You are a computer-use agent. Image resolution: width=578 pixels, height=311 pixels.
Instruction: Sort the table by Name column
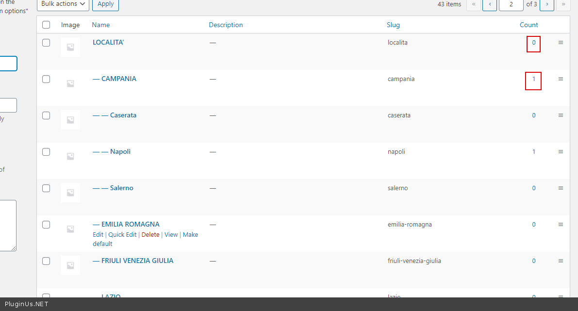(101, 25)
